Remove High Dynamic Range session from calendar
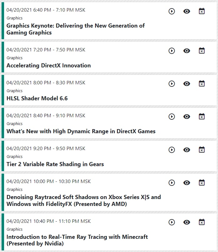 (x=202, y=117)
